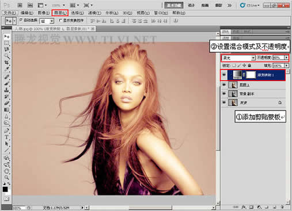Switch to the 设计 workspace
The image size is (292, 211).
pos(191,5)
